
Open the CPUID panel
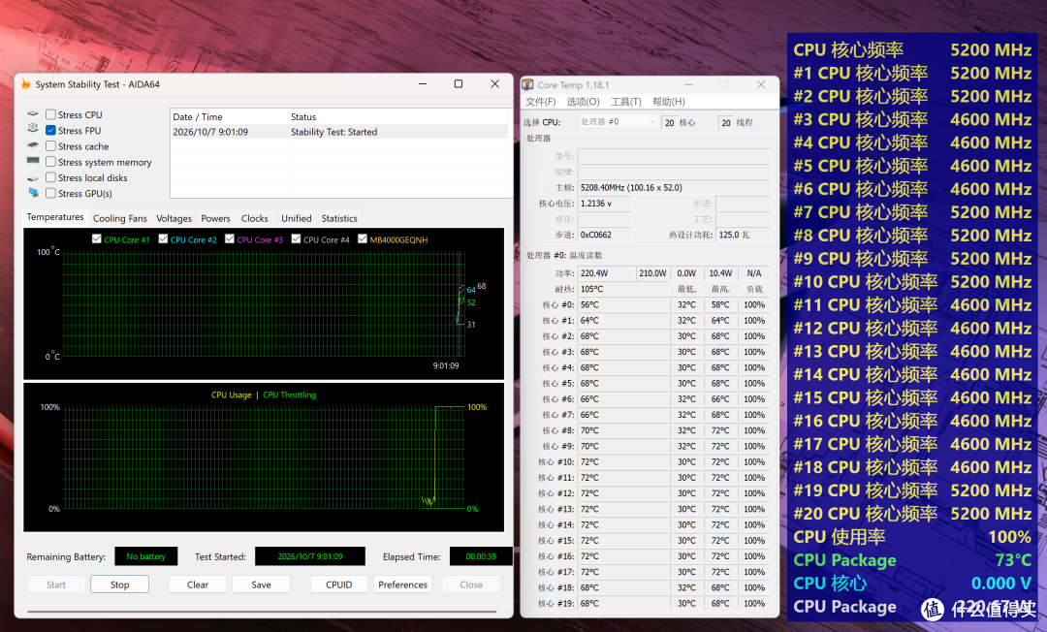tap(338, 585)
